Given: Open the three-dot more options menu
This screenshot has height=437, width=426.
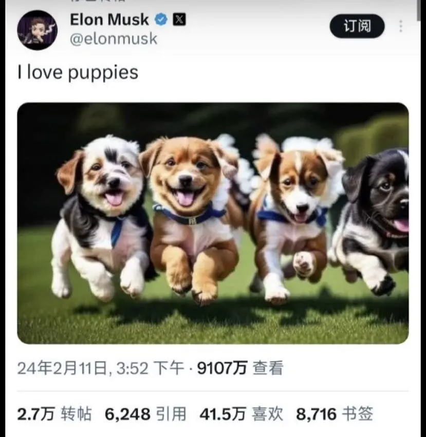Looking at the screenshot, I should (x=401, y=26).
